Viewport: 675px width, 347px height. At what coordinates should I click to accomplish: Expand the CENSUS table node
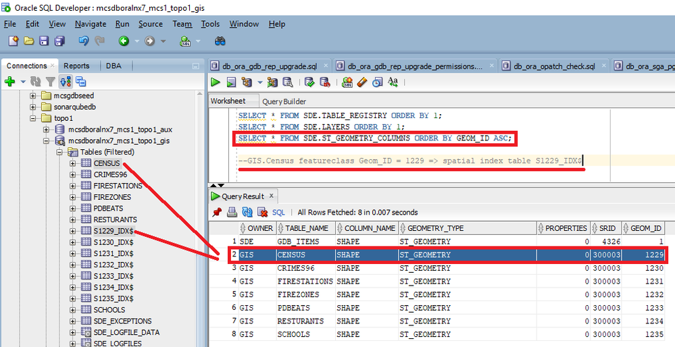point(72,163)
